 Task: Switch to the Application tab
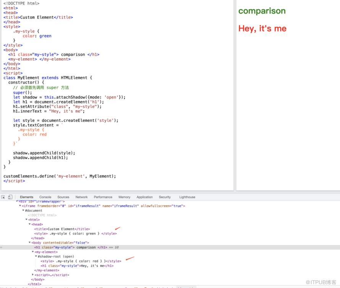click(x=144, y=197)
